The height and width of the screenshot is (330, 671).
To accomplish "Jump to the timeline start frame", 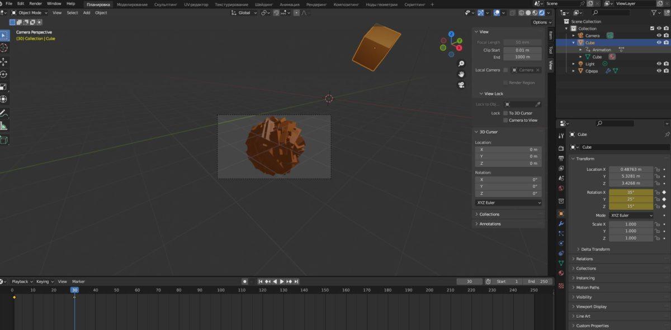I will (x=260, y=281).
